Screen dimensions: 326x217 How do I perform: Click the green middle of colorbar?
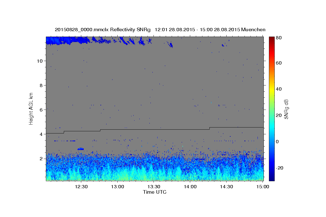point(272,108)
